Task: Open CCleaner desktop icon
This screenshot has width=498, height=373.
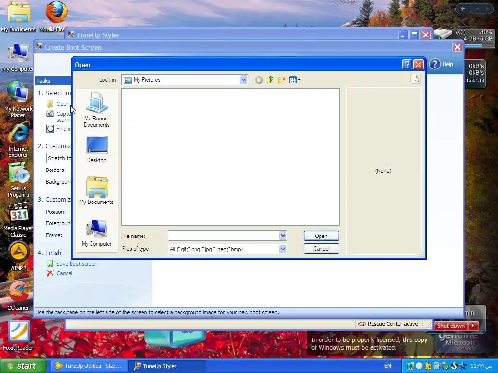Action: [x=18, y=296]
